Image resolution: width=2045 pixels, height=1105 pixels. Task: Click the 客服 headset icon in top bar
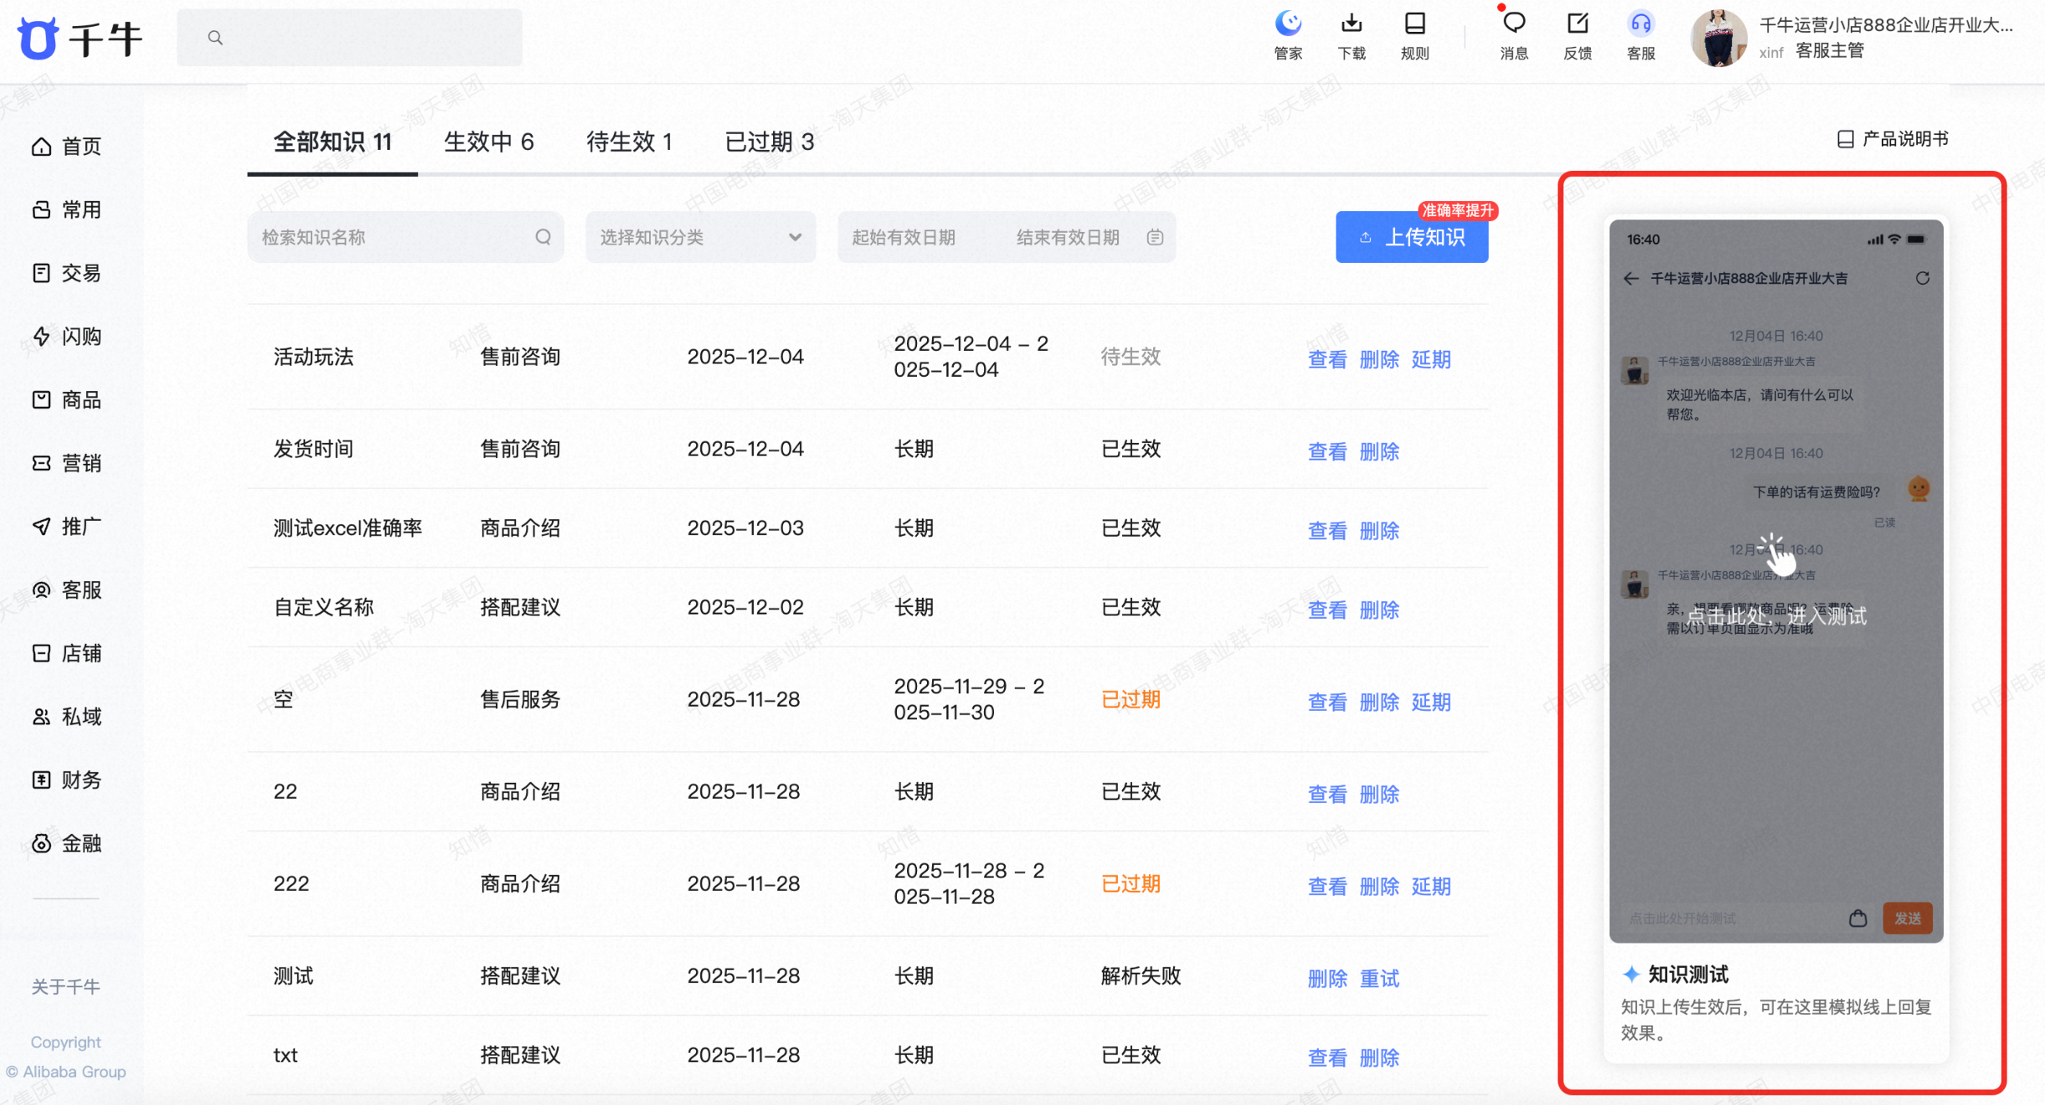point(1641,35)
